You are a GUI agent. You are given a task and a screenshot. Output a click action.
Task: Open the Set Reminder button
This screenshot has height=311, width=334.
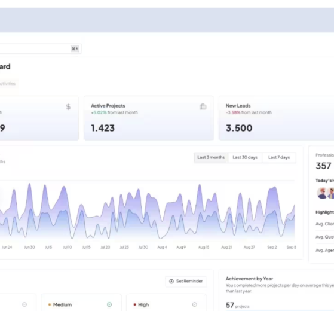186,281
